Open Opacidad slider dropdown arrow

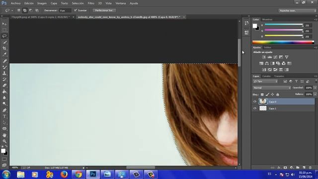coord(315,88)
